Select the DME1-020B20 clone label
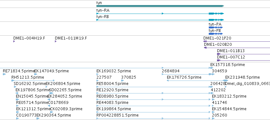The height and width of the screenshot is (120, 270). [218, 45]
